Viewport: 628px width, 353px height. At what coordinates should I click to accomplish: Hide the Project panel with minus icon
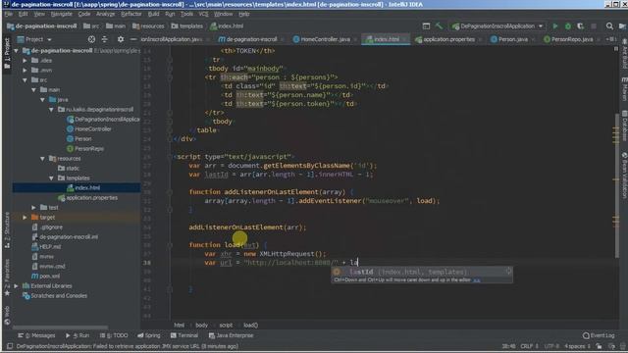[133, 39]
